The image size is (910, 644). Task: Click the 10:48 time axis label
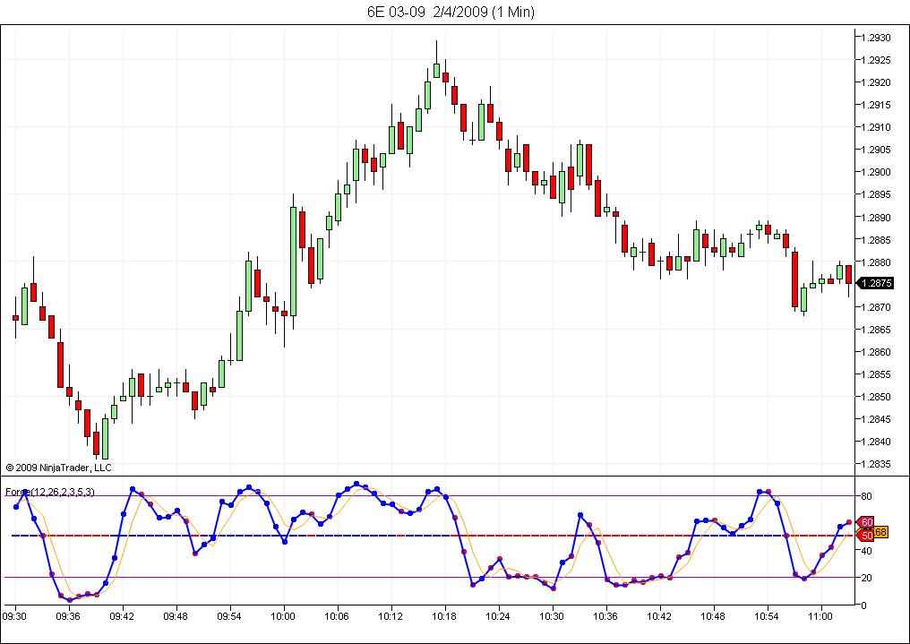tap(713, 617)
